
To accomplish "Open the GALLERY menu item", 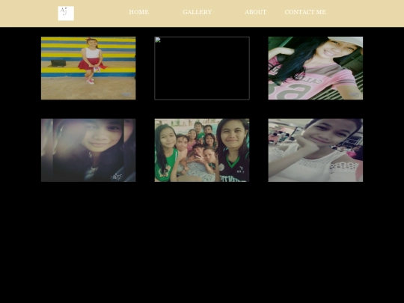I will [198, 12].
